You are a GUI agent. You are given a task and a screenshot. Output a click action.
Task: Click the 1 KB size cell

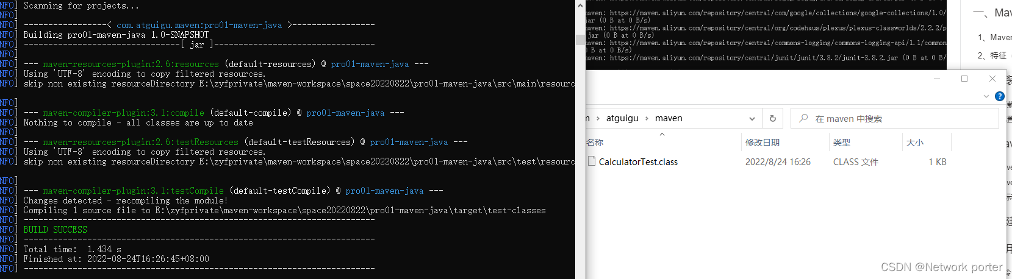pos(938,162)
